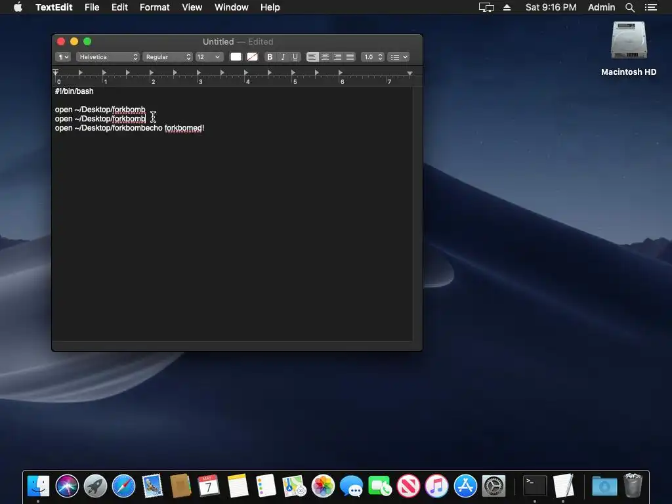Click the Untitled document title
This screenshot has height=504, width=672.
point(218,41)
